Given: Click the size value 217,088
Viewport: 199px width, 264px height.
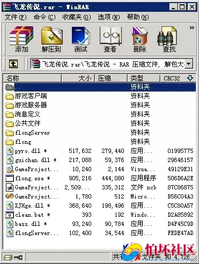Looking at the screenshot, I should pyautogui.click(x=80, y=160).
